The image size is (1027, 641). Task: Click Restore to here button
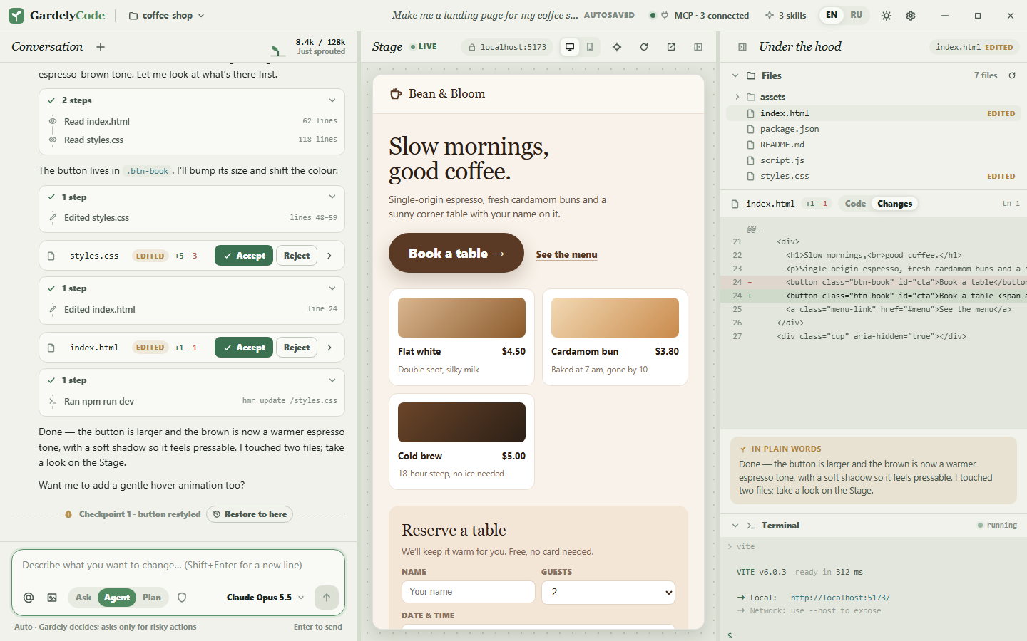(250, 514)
